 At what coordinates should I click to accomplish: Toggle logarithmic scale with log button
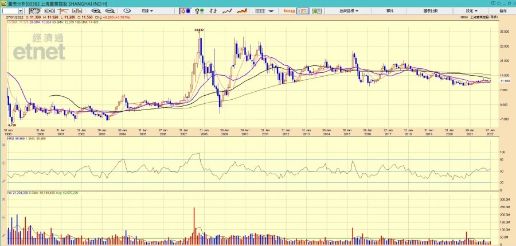(289, 11)
